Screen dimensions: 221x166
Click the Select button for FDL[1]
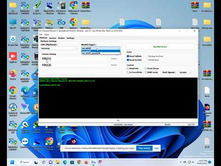114,59
